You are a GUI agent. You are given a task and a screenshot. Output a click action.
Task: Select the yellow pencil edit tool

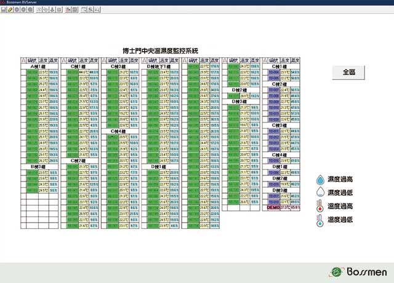[x=10, y=10]
